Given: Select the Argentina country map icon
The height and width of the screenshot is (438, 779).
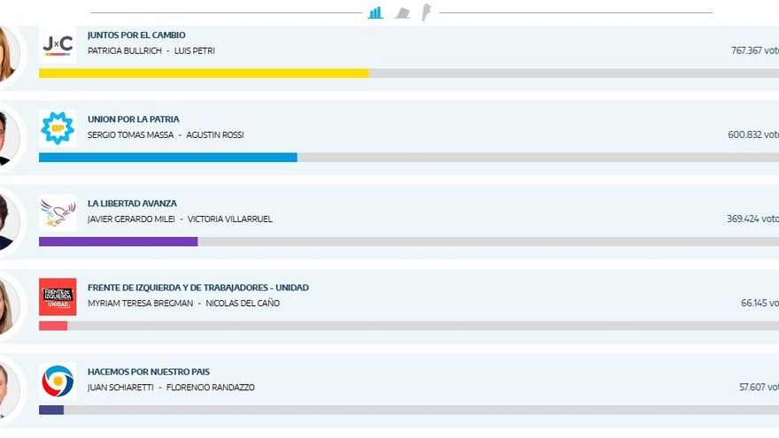Looking at the screenshot, I should point(427,12).
